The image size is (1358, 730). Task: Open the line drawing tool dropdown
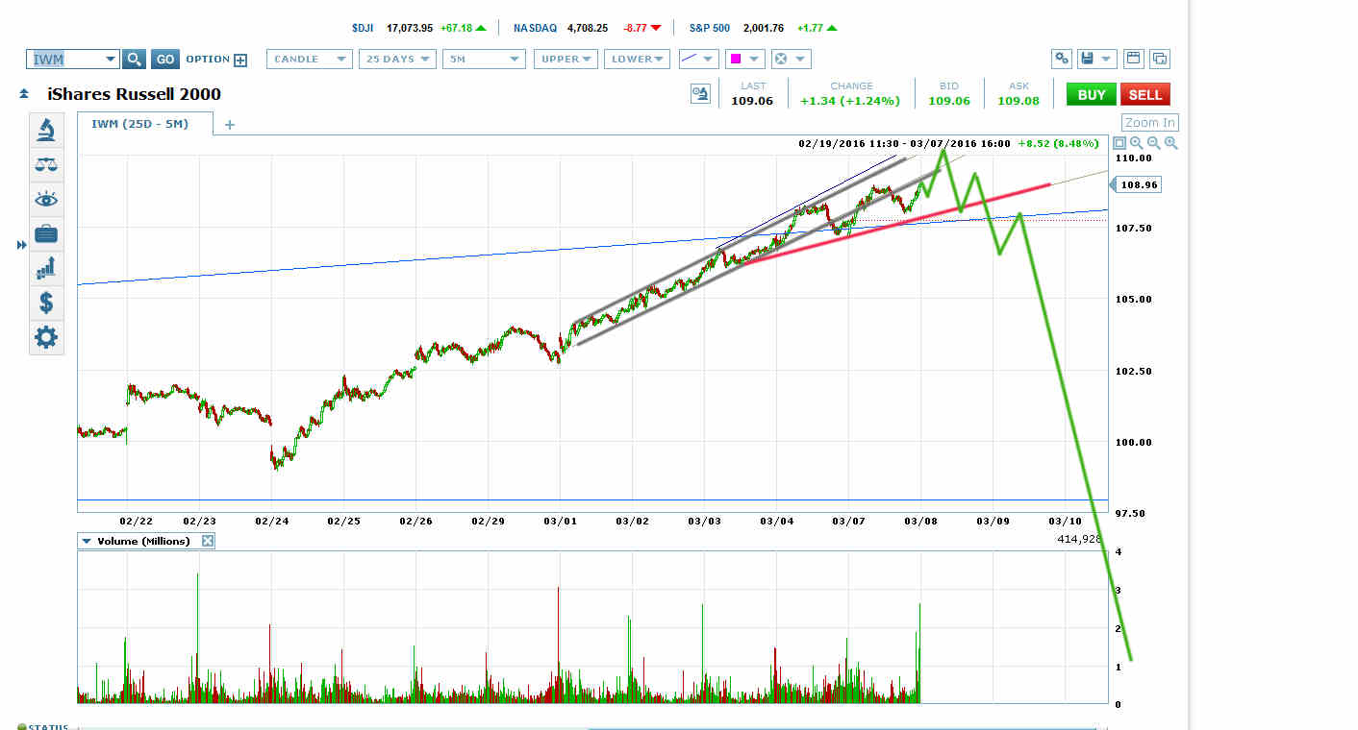tap(698, 60)
